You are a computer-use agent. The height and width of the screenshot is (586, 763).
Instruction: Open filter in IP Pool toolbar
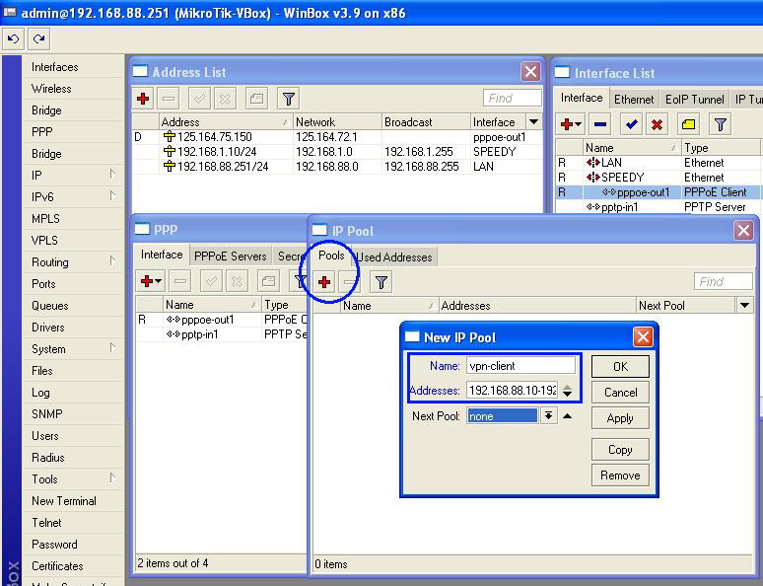click(x=381, y=282)
